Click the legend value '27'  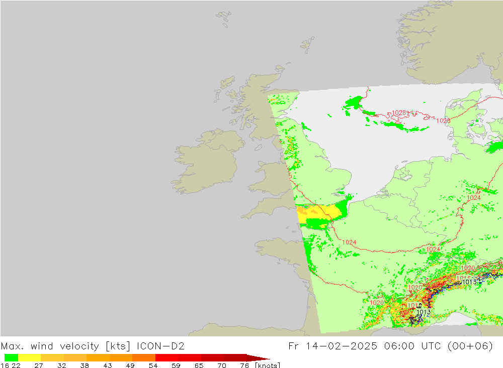click(39, 365)
